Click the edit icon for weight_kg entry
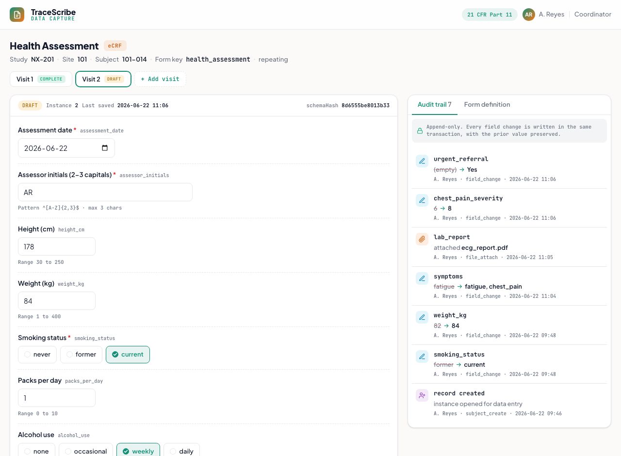The width and height of the screenshot is (621, 456). pos(422,317)
